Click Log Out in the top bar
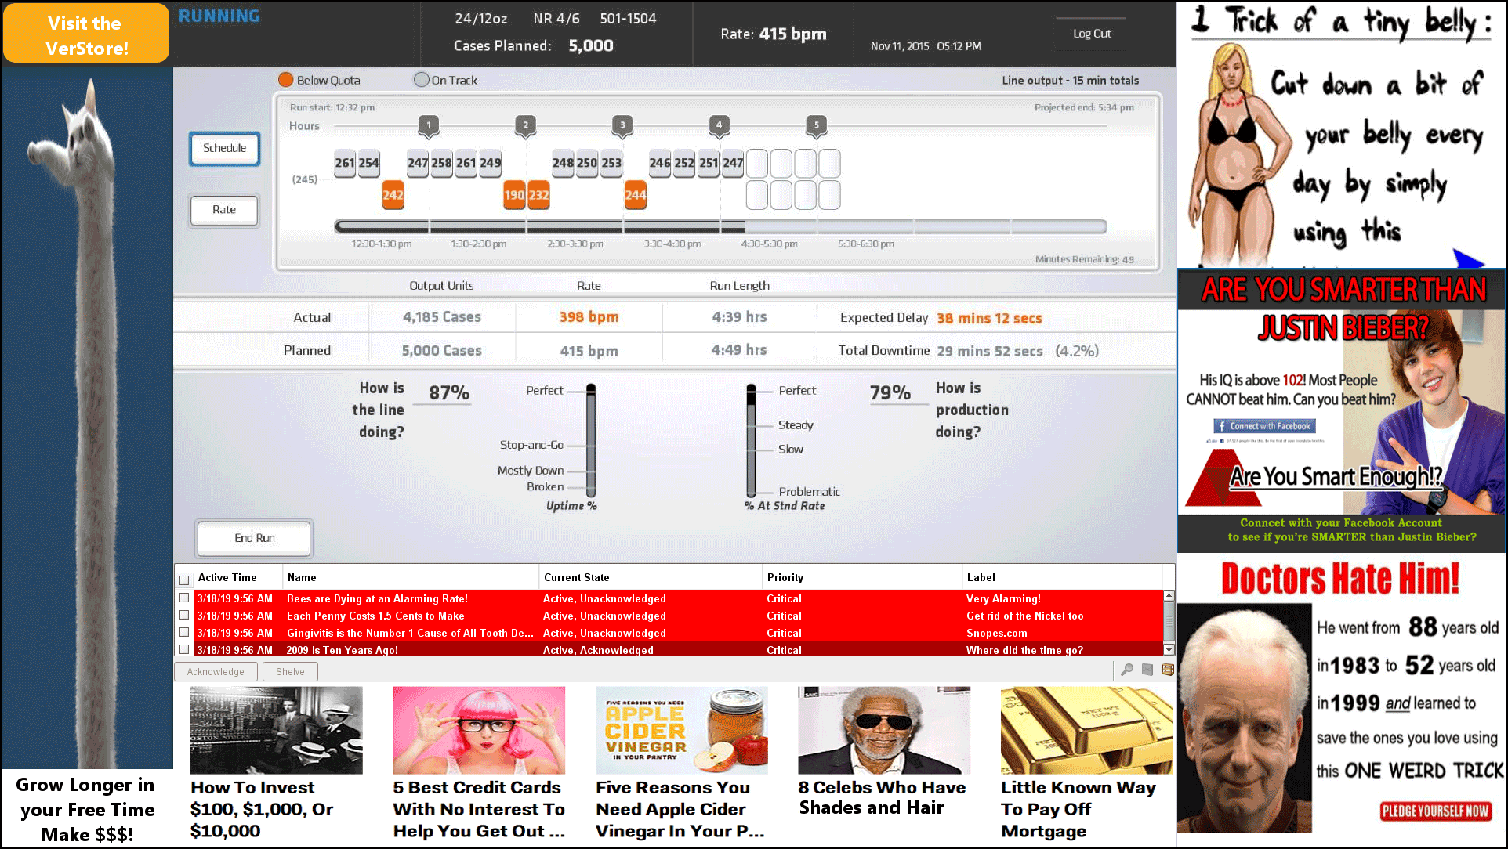 pyautogui.click(x=1090, y=33)
